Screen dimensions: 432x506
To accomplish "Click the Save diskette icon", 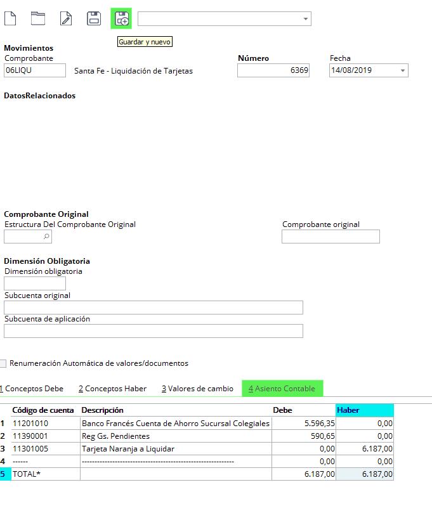I will click(x=94, y=18).
